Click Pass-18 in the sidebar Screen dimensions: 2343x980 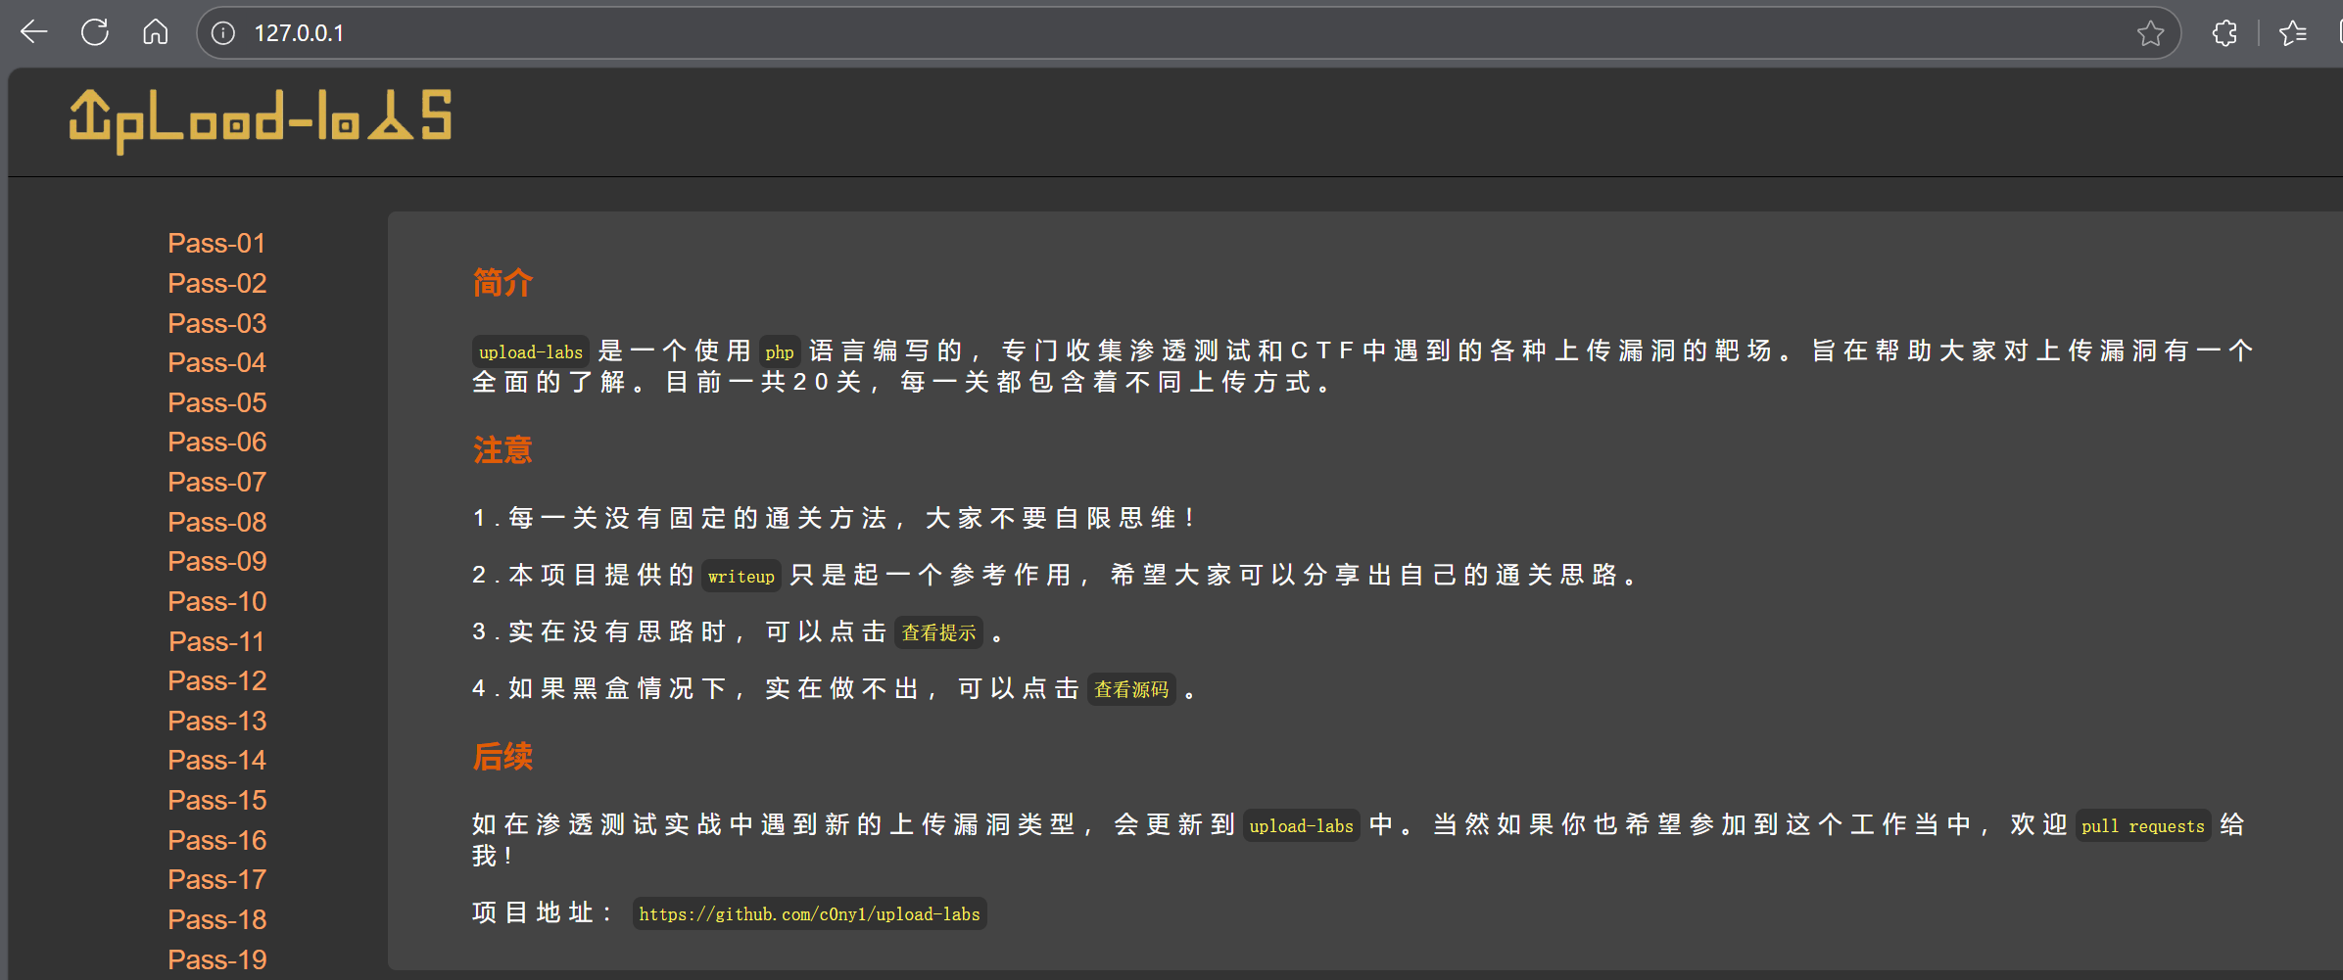coord(216,919)
